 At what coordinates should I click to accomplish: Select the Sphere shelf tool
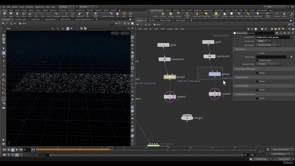pyautogui.click(x=11, y=14)
